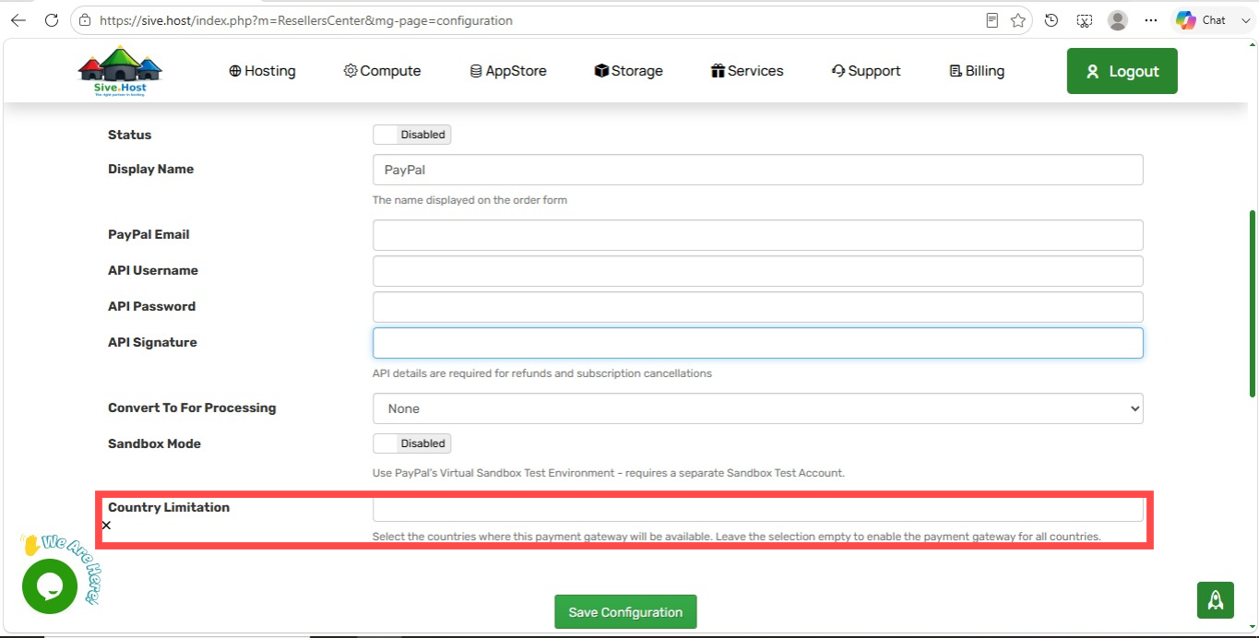Click the green Logout button
Image resolution: width=1259 pixels, height=638 pixels.
pos(1122,71)
